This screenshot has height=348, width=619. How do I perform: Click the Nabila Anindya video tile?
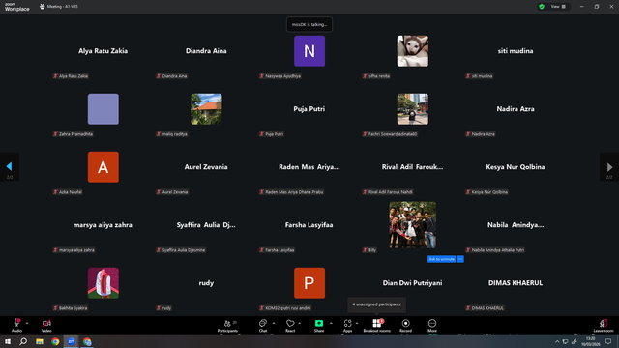click(x=516, y=225)
